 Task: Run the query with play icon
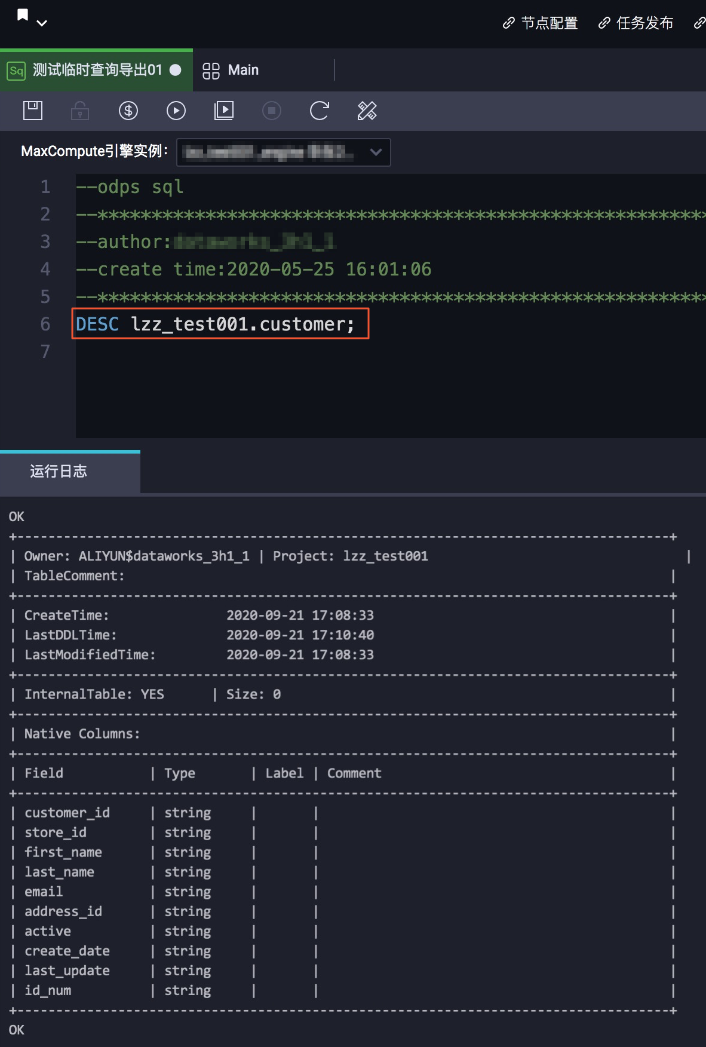coord(176,111)
